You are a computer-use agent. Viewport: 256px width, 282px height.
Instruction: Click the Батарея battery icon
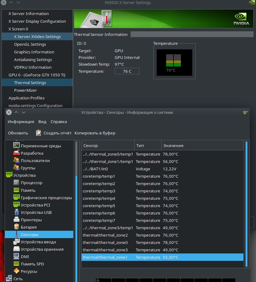click(x=16, y=226)
